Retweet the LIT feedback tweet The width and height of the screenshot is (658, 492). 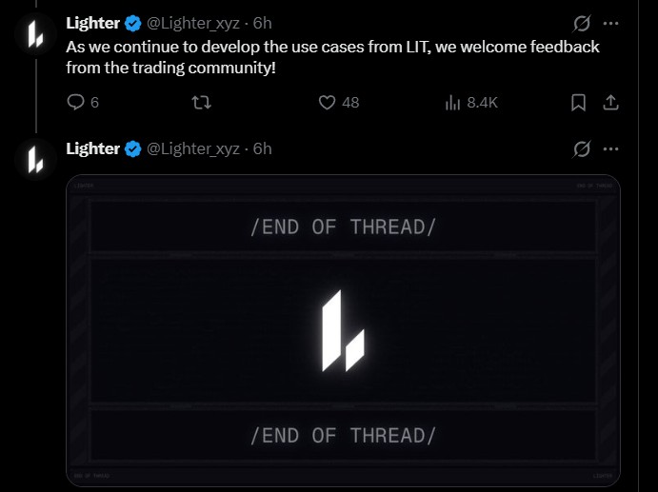pos(201,102)
